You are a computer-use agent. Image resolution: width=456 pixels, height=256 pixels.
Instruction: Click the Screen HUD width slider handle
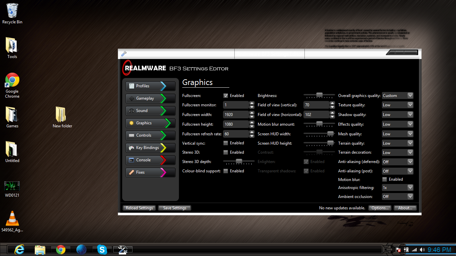coord(330,133)
